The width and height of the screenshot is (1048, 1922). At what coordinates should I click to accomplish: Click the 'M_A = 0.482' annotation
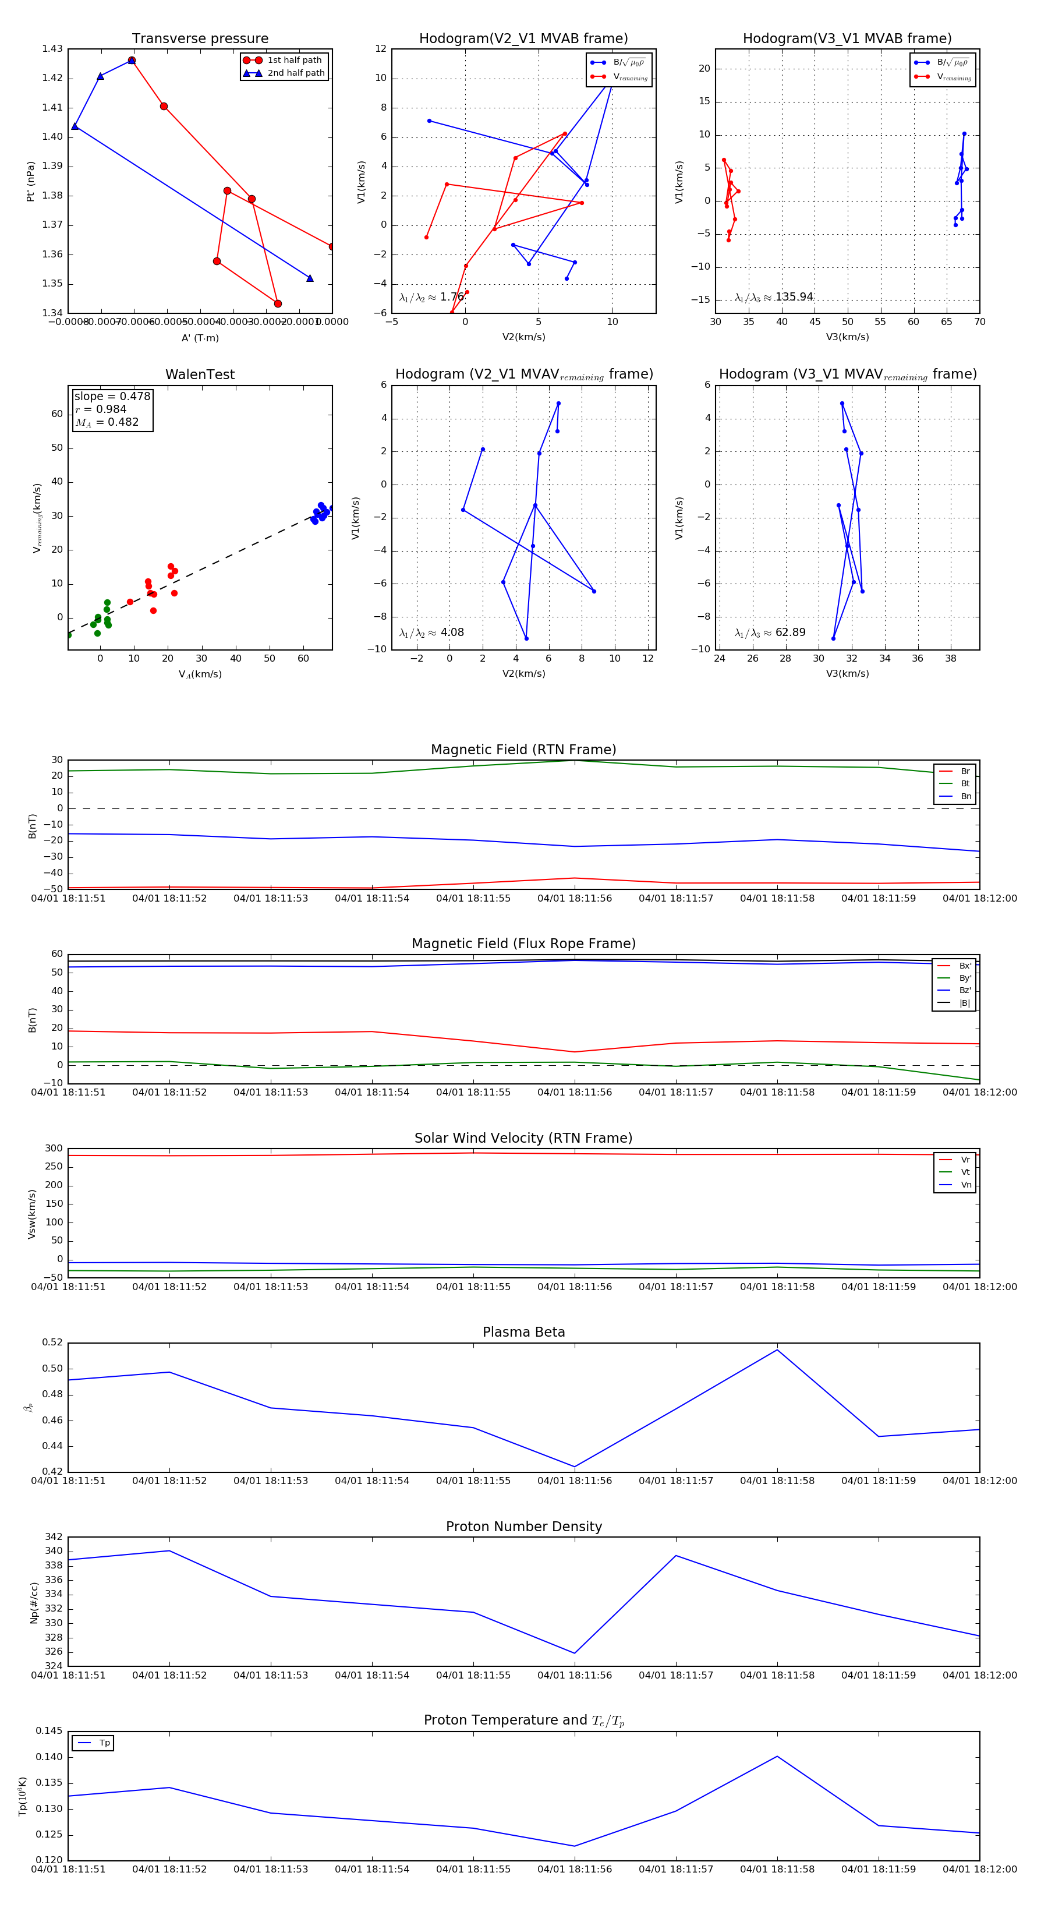point(107,422)
